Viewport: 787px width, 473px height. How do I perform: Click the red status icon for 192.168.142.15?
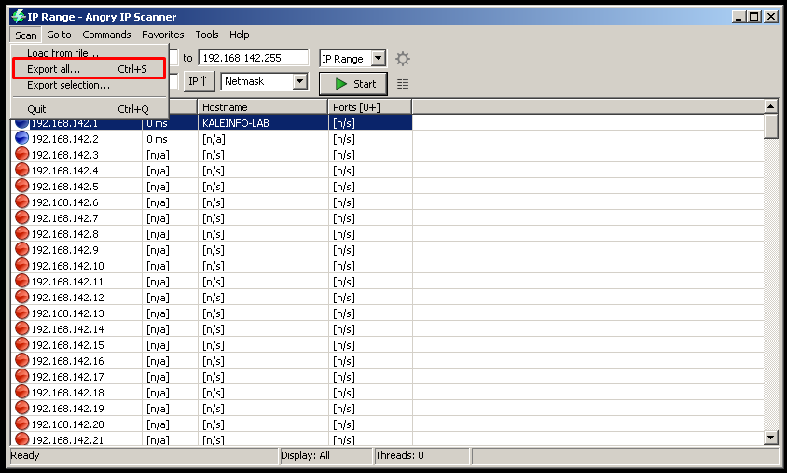pos(21,344)
